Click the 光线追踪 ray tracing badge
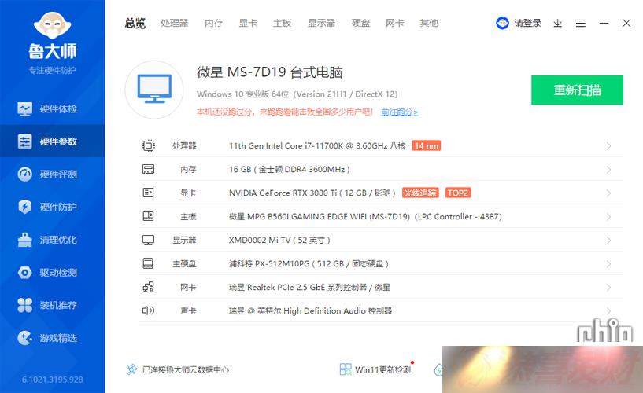 (x=420, y=193)
